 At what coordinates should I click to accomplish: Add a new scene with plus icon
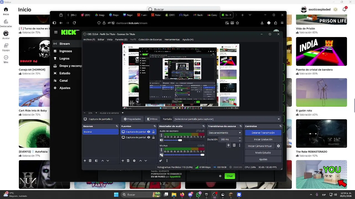tap(85, 161)
